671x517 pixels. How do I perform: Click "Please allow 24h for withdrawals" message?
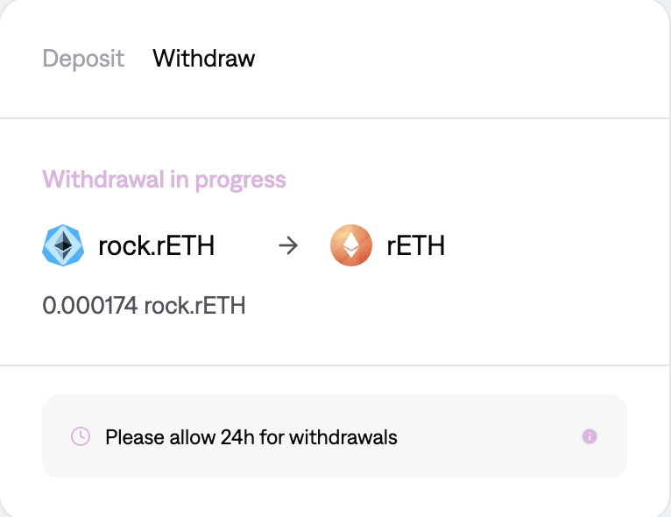(x=251, y=436)
